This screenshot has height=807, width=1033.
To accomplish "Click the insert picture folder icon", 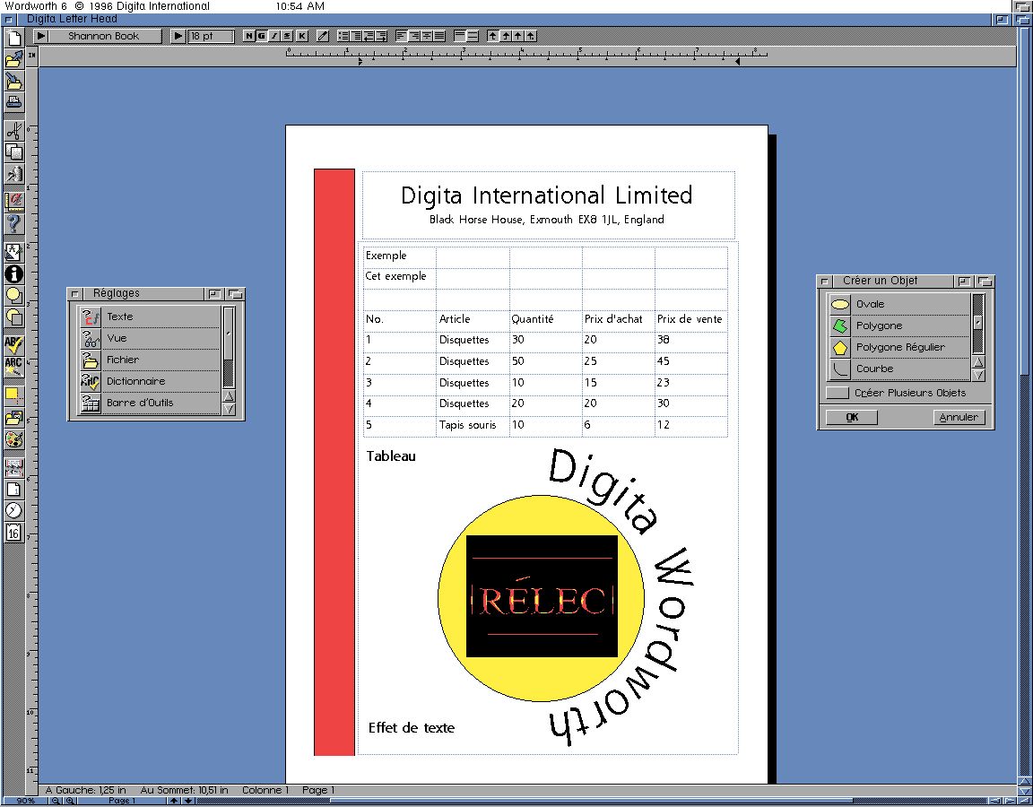I will [x=13, y=417].
